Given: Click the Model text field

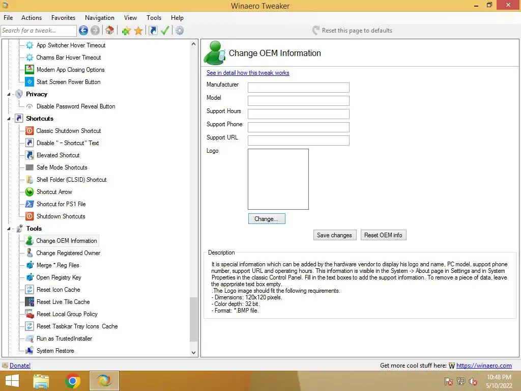Looking at the screenshot, I should click(298, 101).
